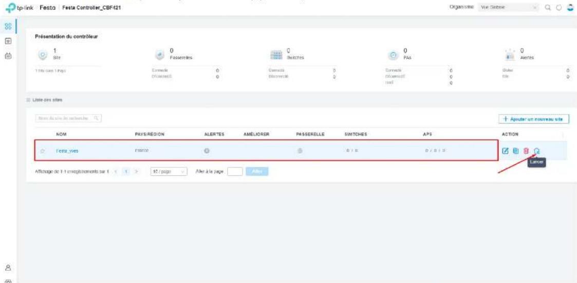Click the refresh icon in header

560,8
